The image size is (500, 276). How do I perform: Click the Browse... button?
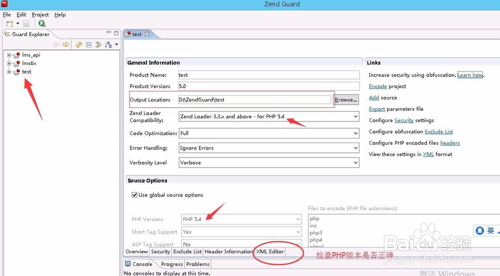(345, 100)
